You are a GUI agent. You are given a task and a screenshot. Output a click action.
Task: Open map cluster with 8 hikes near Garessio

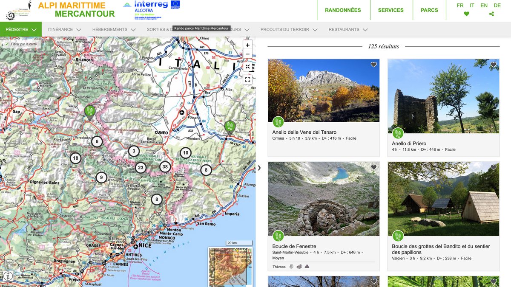point(206,170)
